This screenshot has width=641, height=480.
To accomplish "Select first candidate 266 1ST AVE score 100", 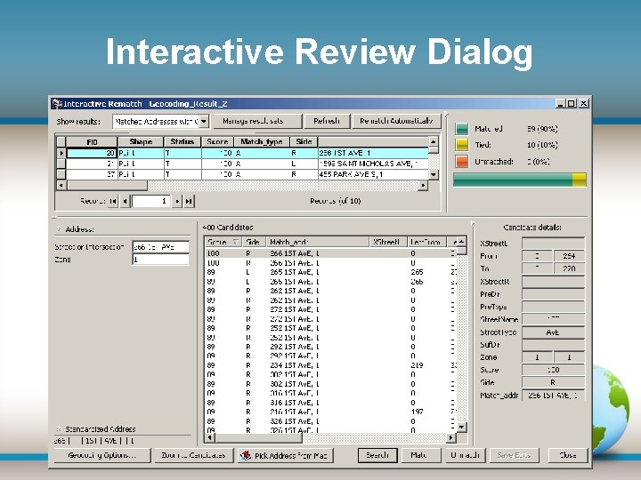I will pyautogui.click(x=330, y=253).
